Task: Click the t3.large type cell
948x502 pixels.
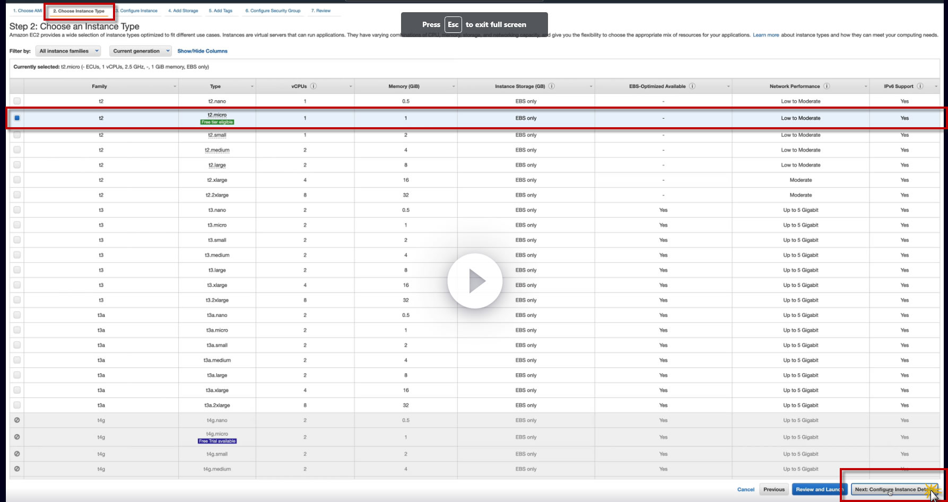Action: pyautogui.click(x=217, y=270)
